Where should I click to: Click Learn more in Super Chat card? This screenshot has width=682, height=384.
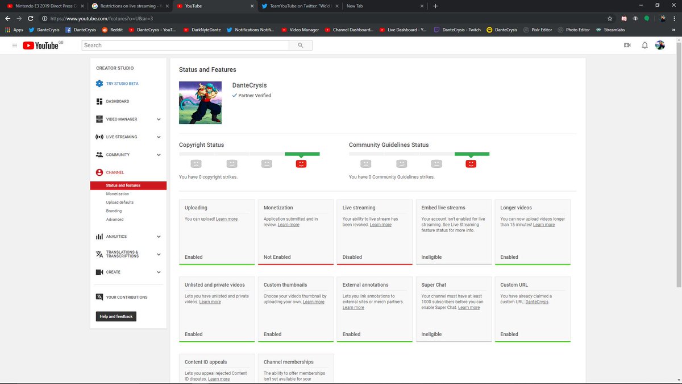[469, 308]
